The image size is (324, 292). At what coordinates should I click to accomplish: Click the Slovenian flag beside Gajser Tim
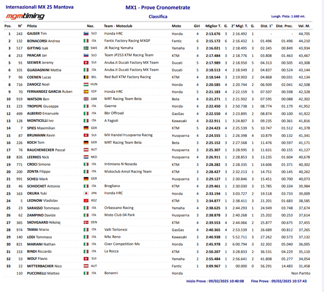[86, 34]
